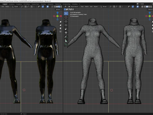Open gizmo settings arrow in left viewport

(45, 7)
